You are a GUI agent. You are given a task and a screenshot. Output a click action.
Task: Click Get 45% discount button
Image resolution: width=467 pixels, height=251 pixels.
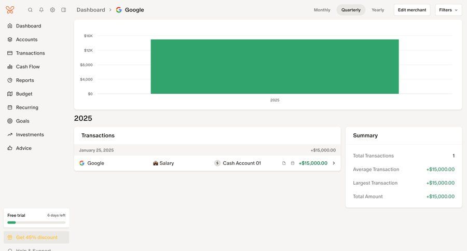pos(36,238)
